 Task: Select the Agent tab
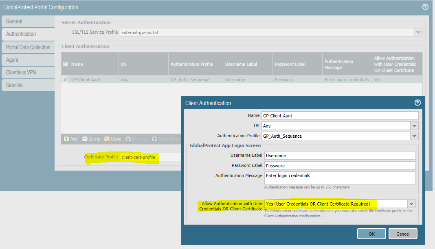coord(28,60)
